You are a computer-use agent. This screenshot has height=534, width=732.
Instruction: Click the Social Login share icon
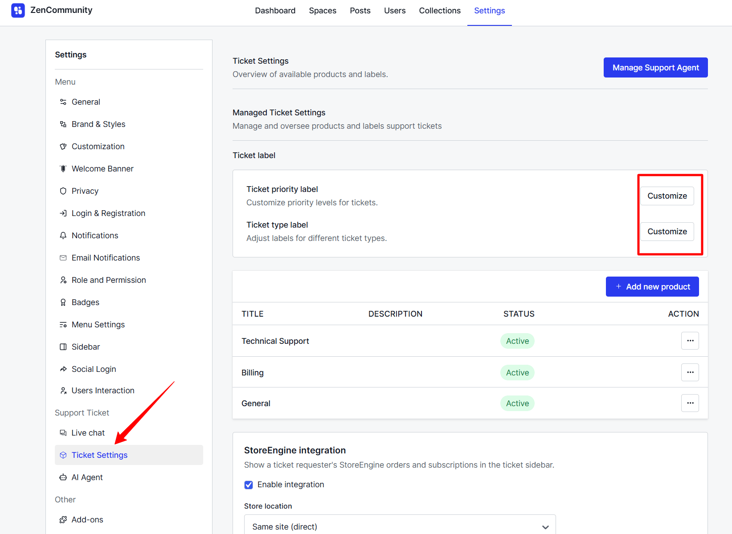(63, 369)
